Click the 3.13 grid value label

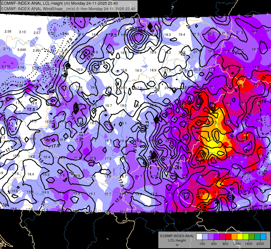[x=22, y=32]
